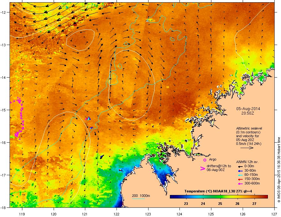Click latitude axis label -16
281x217 pixels.
4,143
